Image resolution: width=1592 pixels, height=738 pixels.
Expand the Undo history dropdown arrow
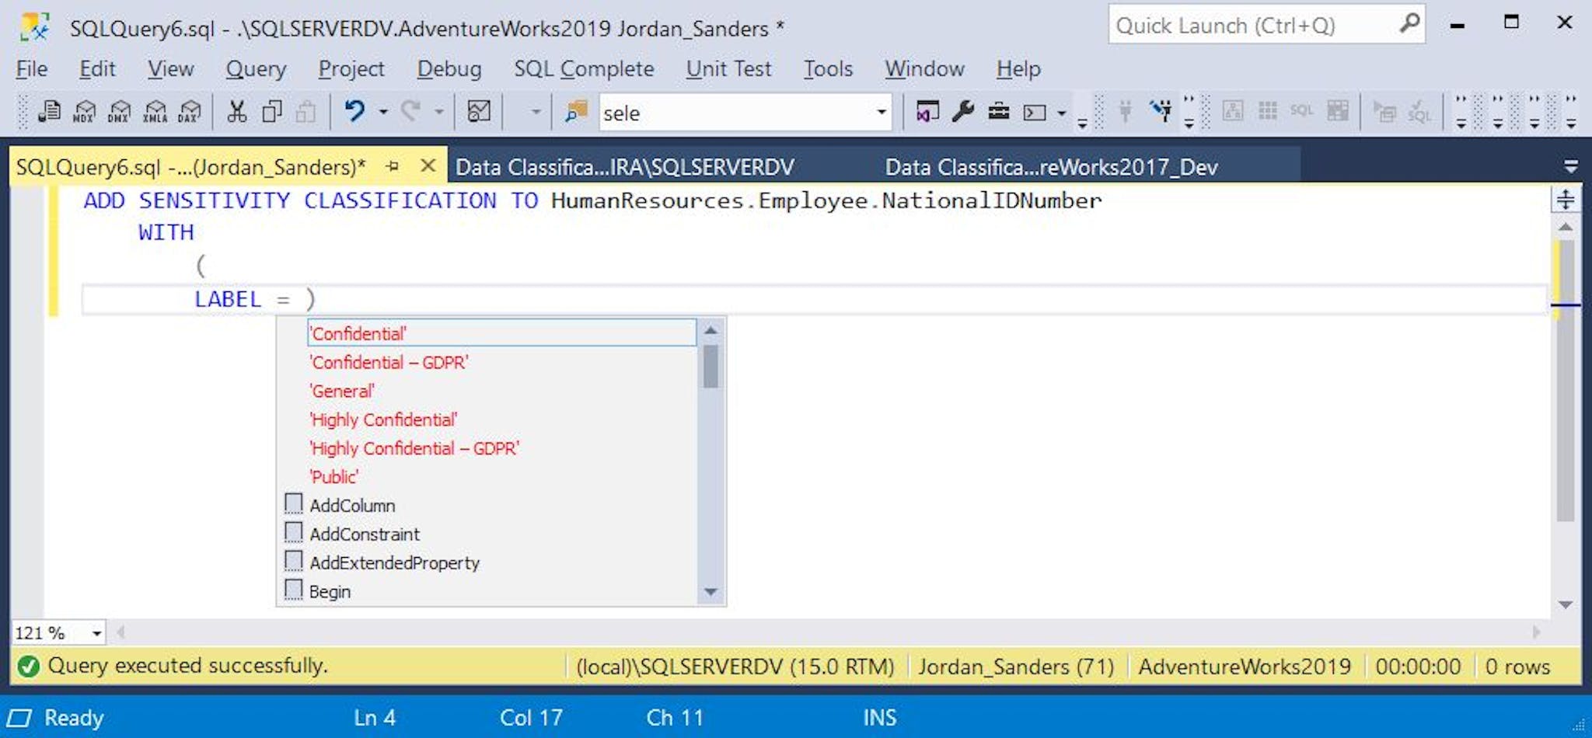[383, 113]
